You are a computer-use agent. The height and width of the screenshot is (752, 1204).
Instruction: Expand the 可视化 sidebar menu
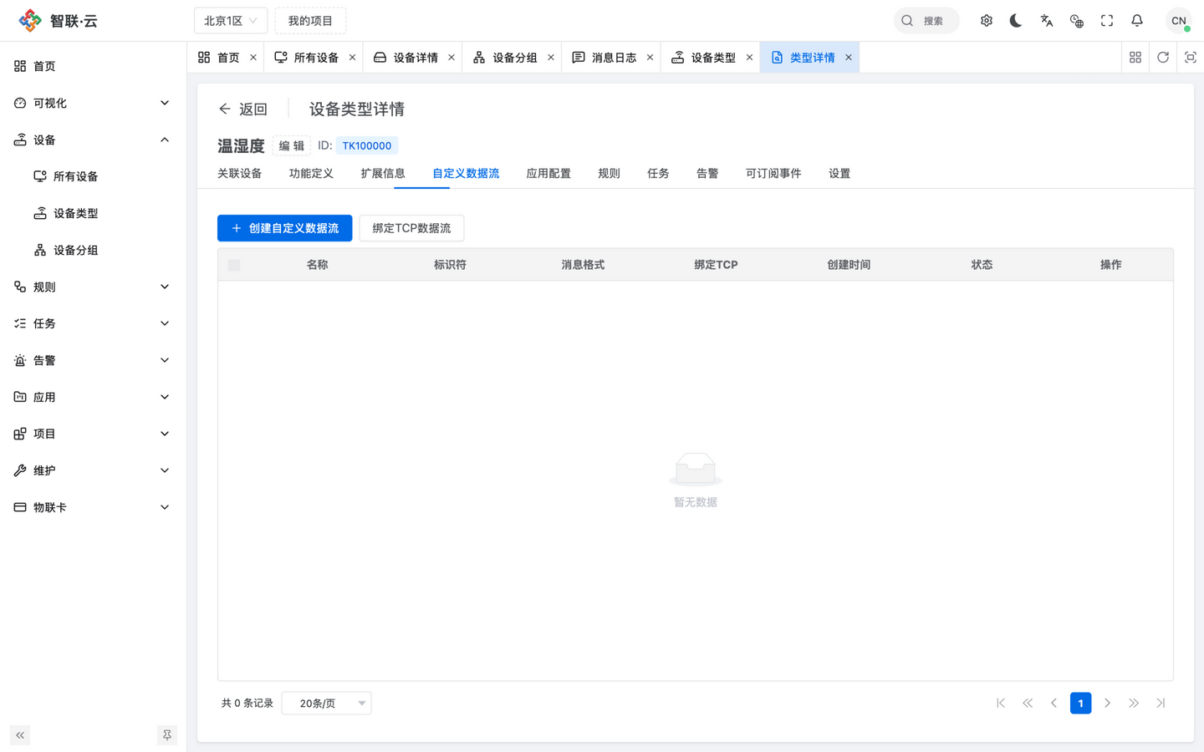click(93, 103)
